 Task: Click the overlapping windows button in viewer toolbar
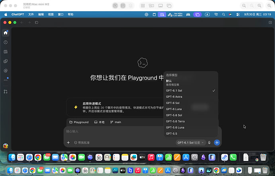(169, 6)
